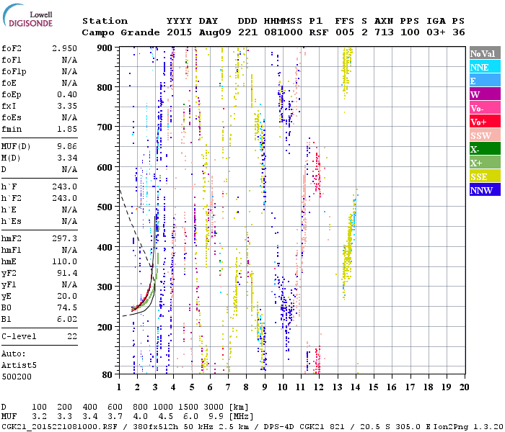The width and height of the screenshot is (505, 432).
Task: Click the IGA value 03+
Action: [x=436, y=32]
